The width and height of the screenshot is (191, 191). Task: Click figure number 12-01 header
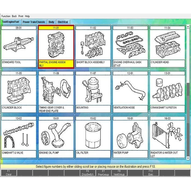coord(130,73)
